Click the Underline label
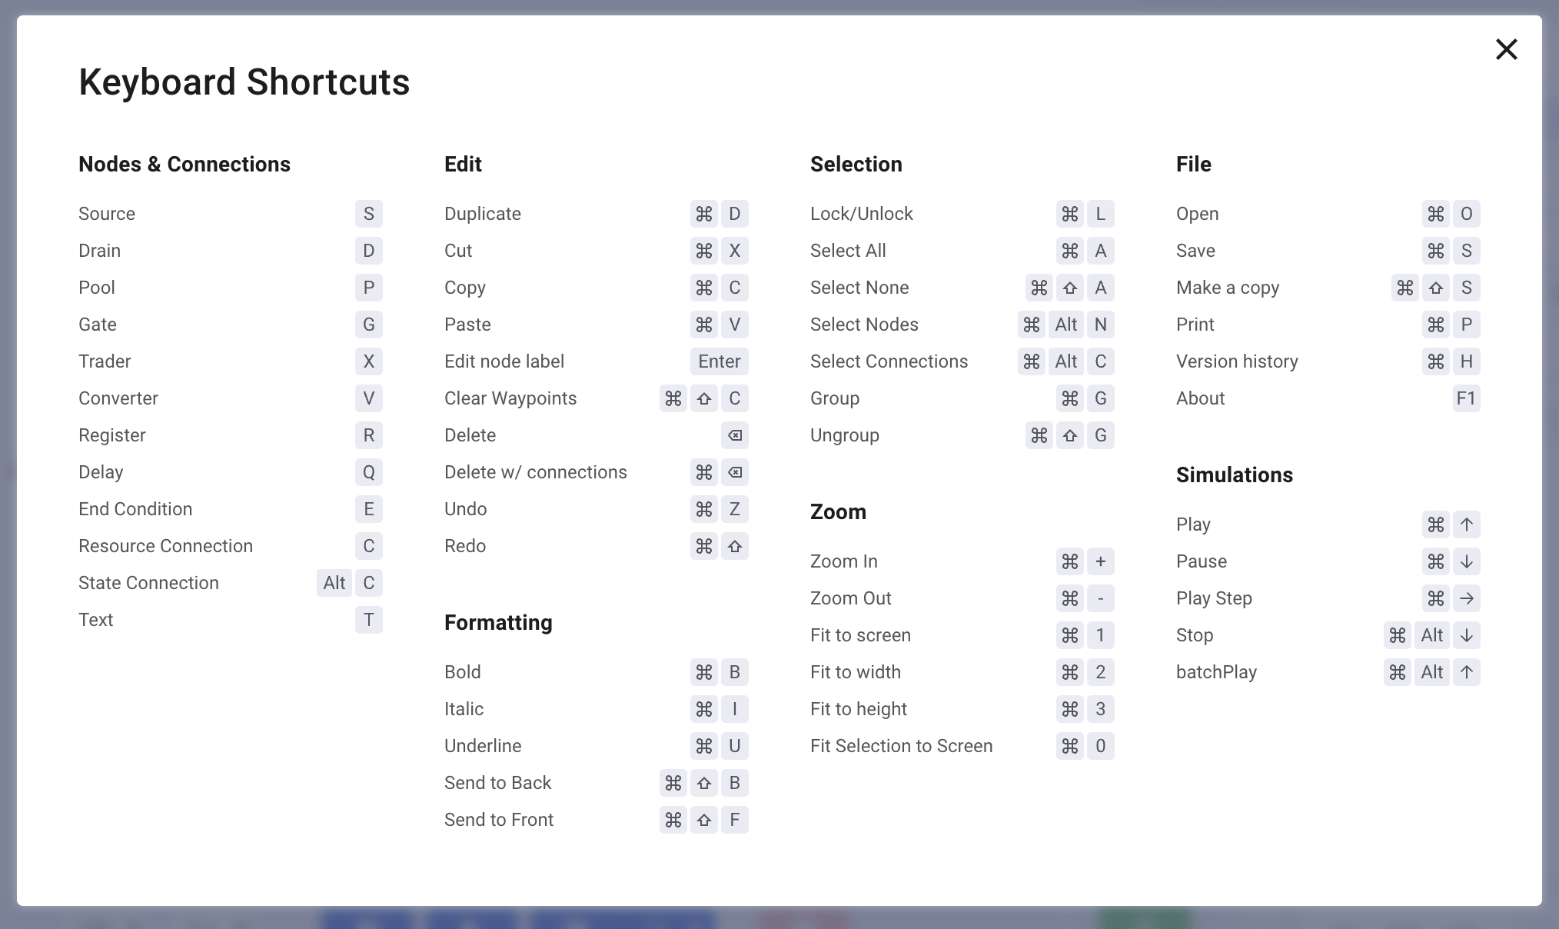This screenshot has width=1559, height=929. coord(483,746)
